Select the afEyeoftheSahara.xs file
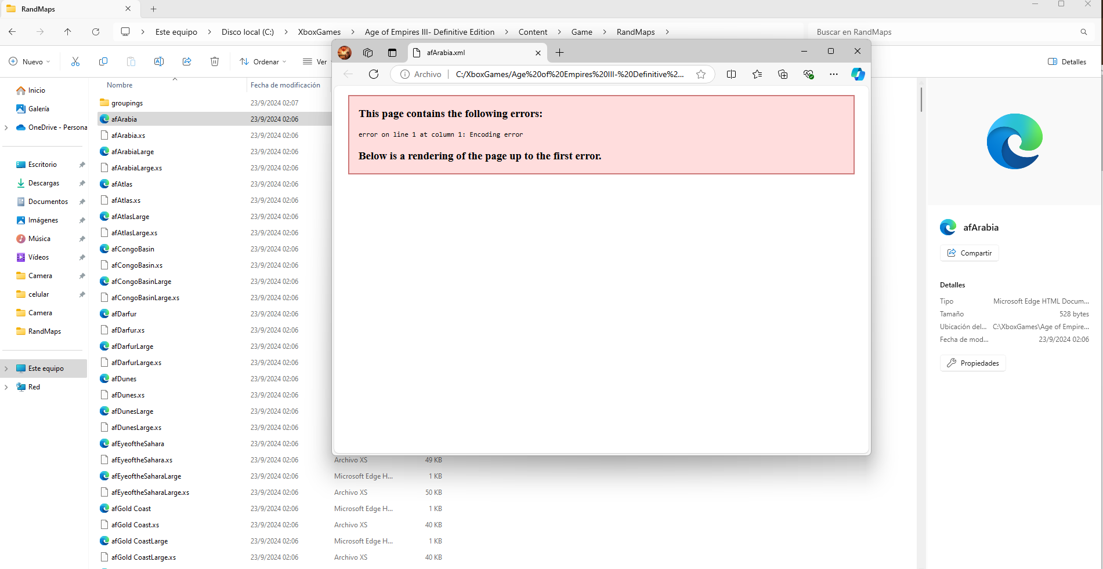Viewport: 1103px width, 569px height. click(142, 460)
